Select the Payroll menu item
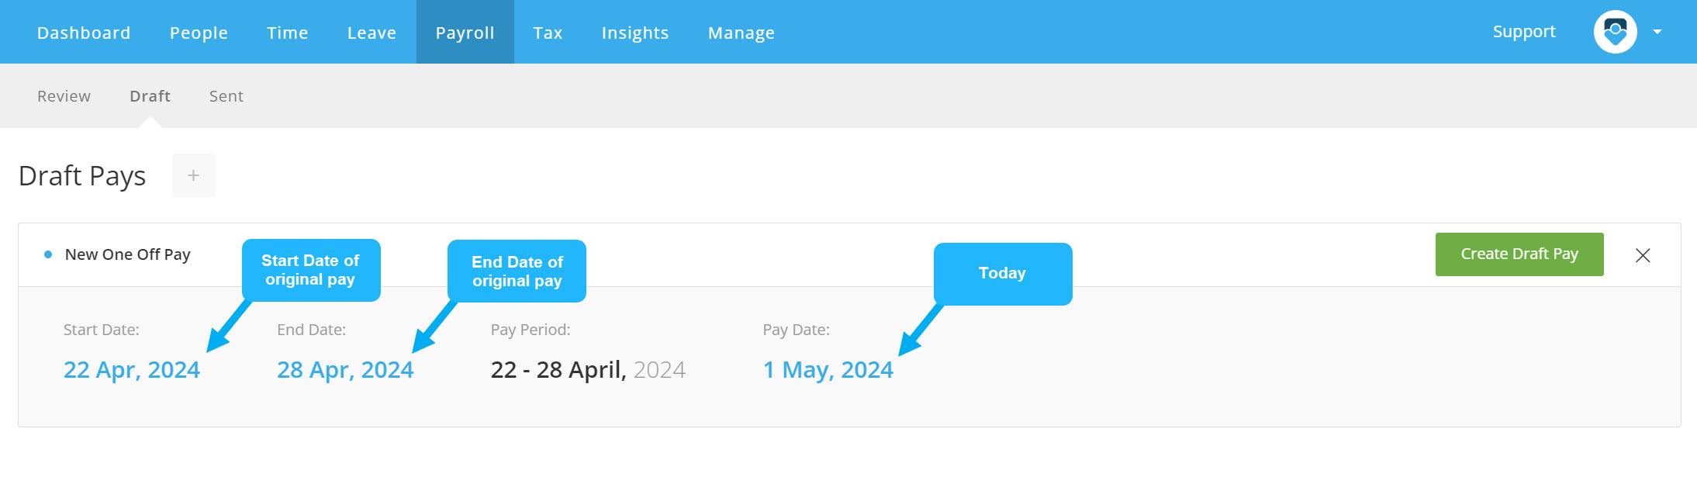 [465, 33]
